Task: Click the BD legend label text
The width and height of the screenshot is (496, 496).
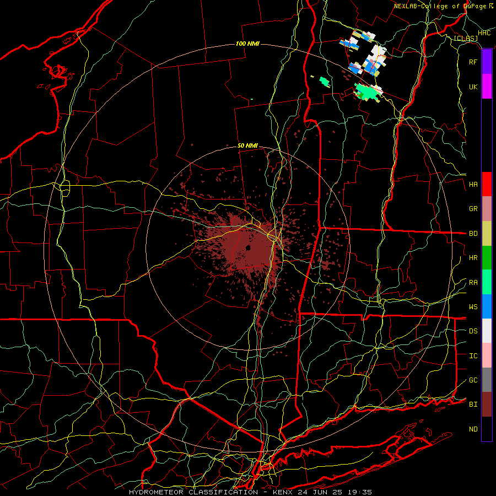Action: click(473, 234)
